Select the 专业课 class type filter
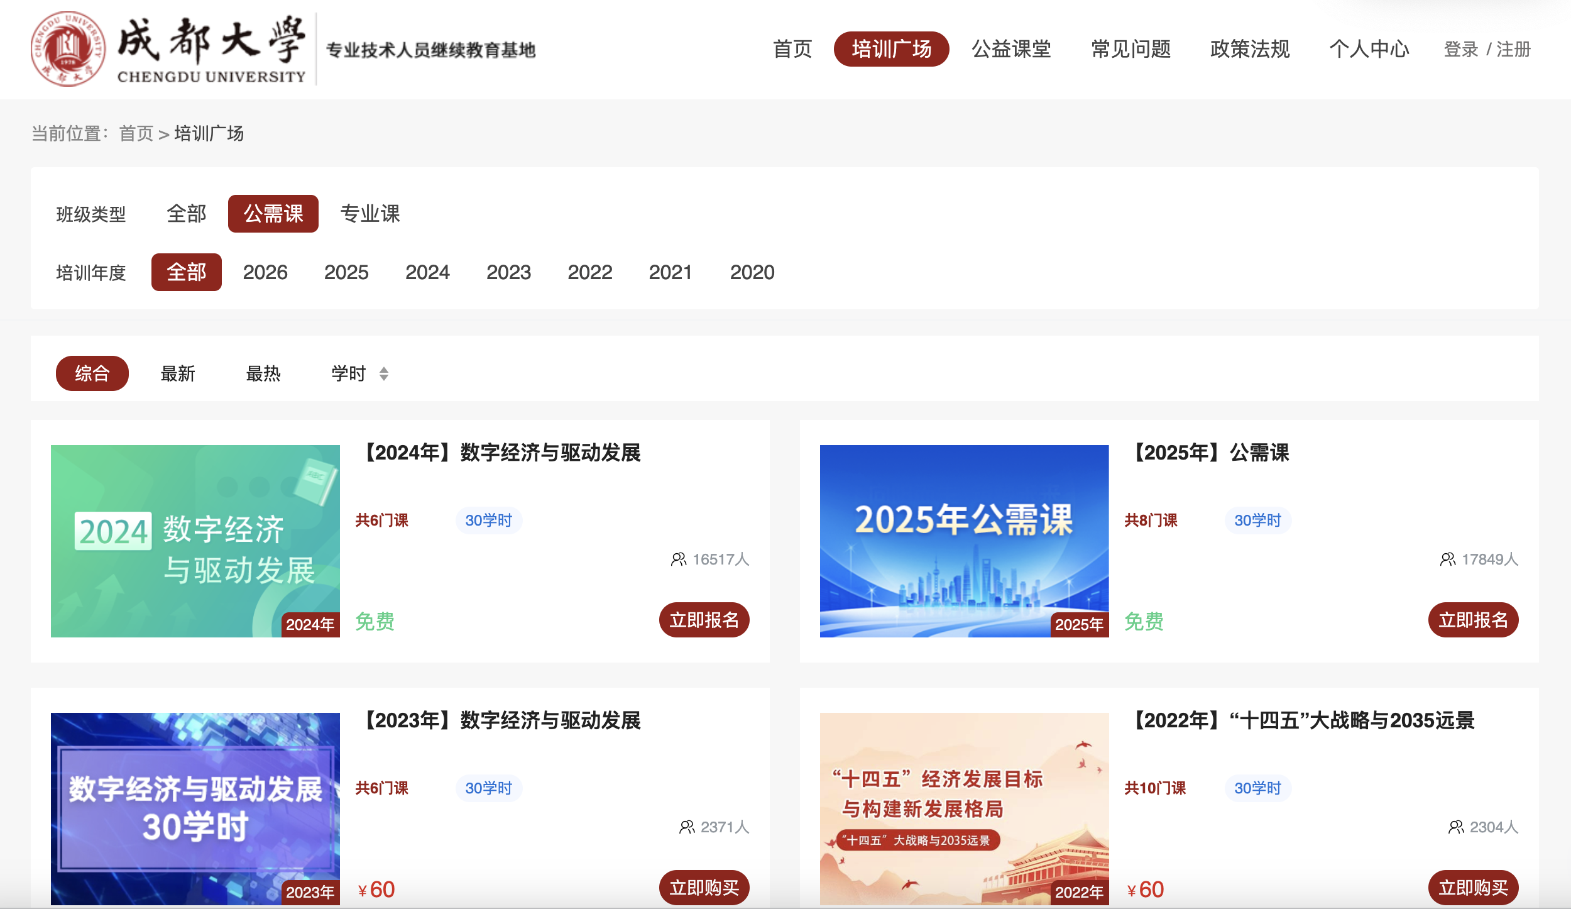 [369, 214]
